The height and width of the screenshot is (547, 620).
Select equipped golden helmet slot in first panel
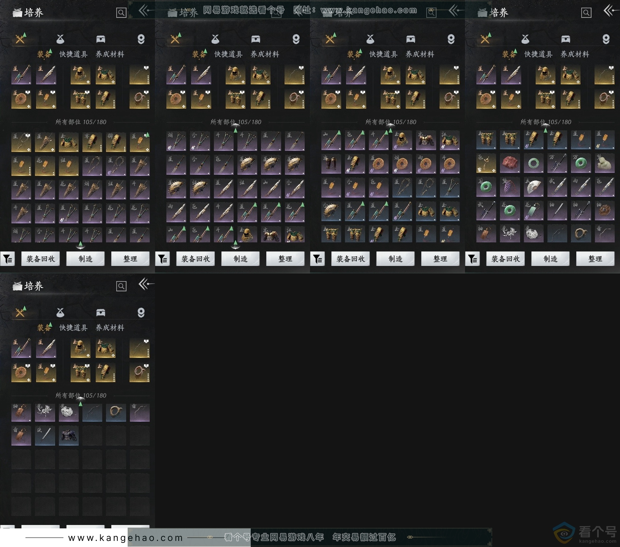click(81, 74)
